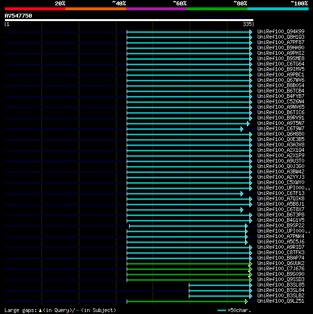Select the UniRef100_B9SP22 name

(x=281, y=226)
